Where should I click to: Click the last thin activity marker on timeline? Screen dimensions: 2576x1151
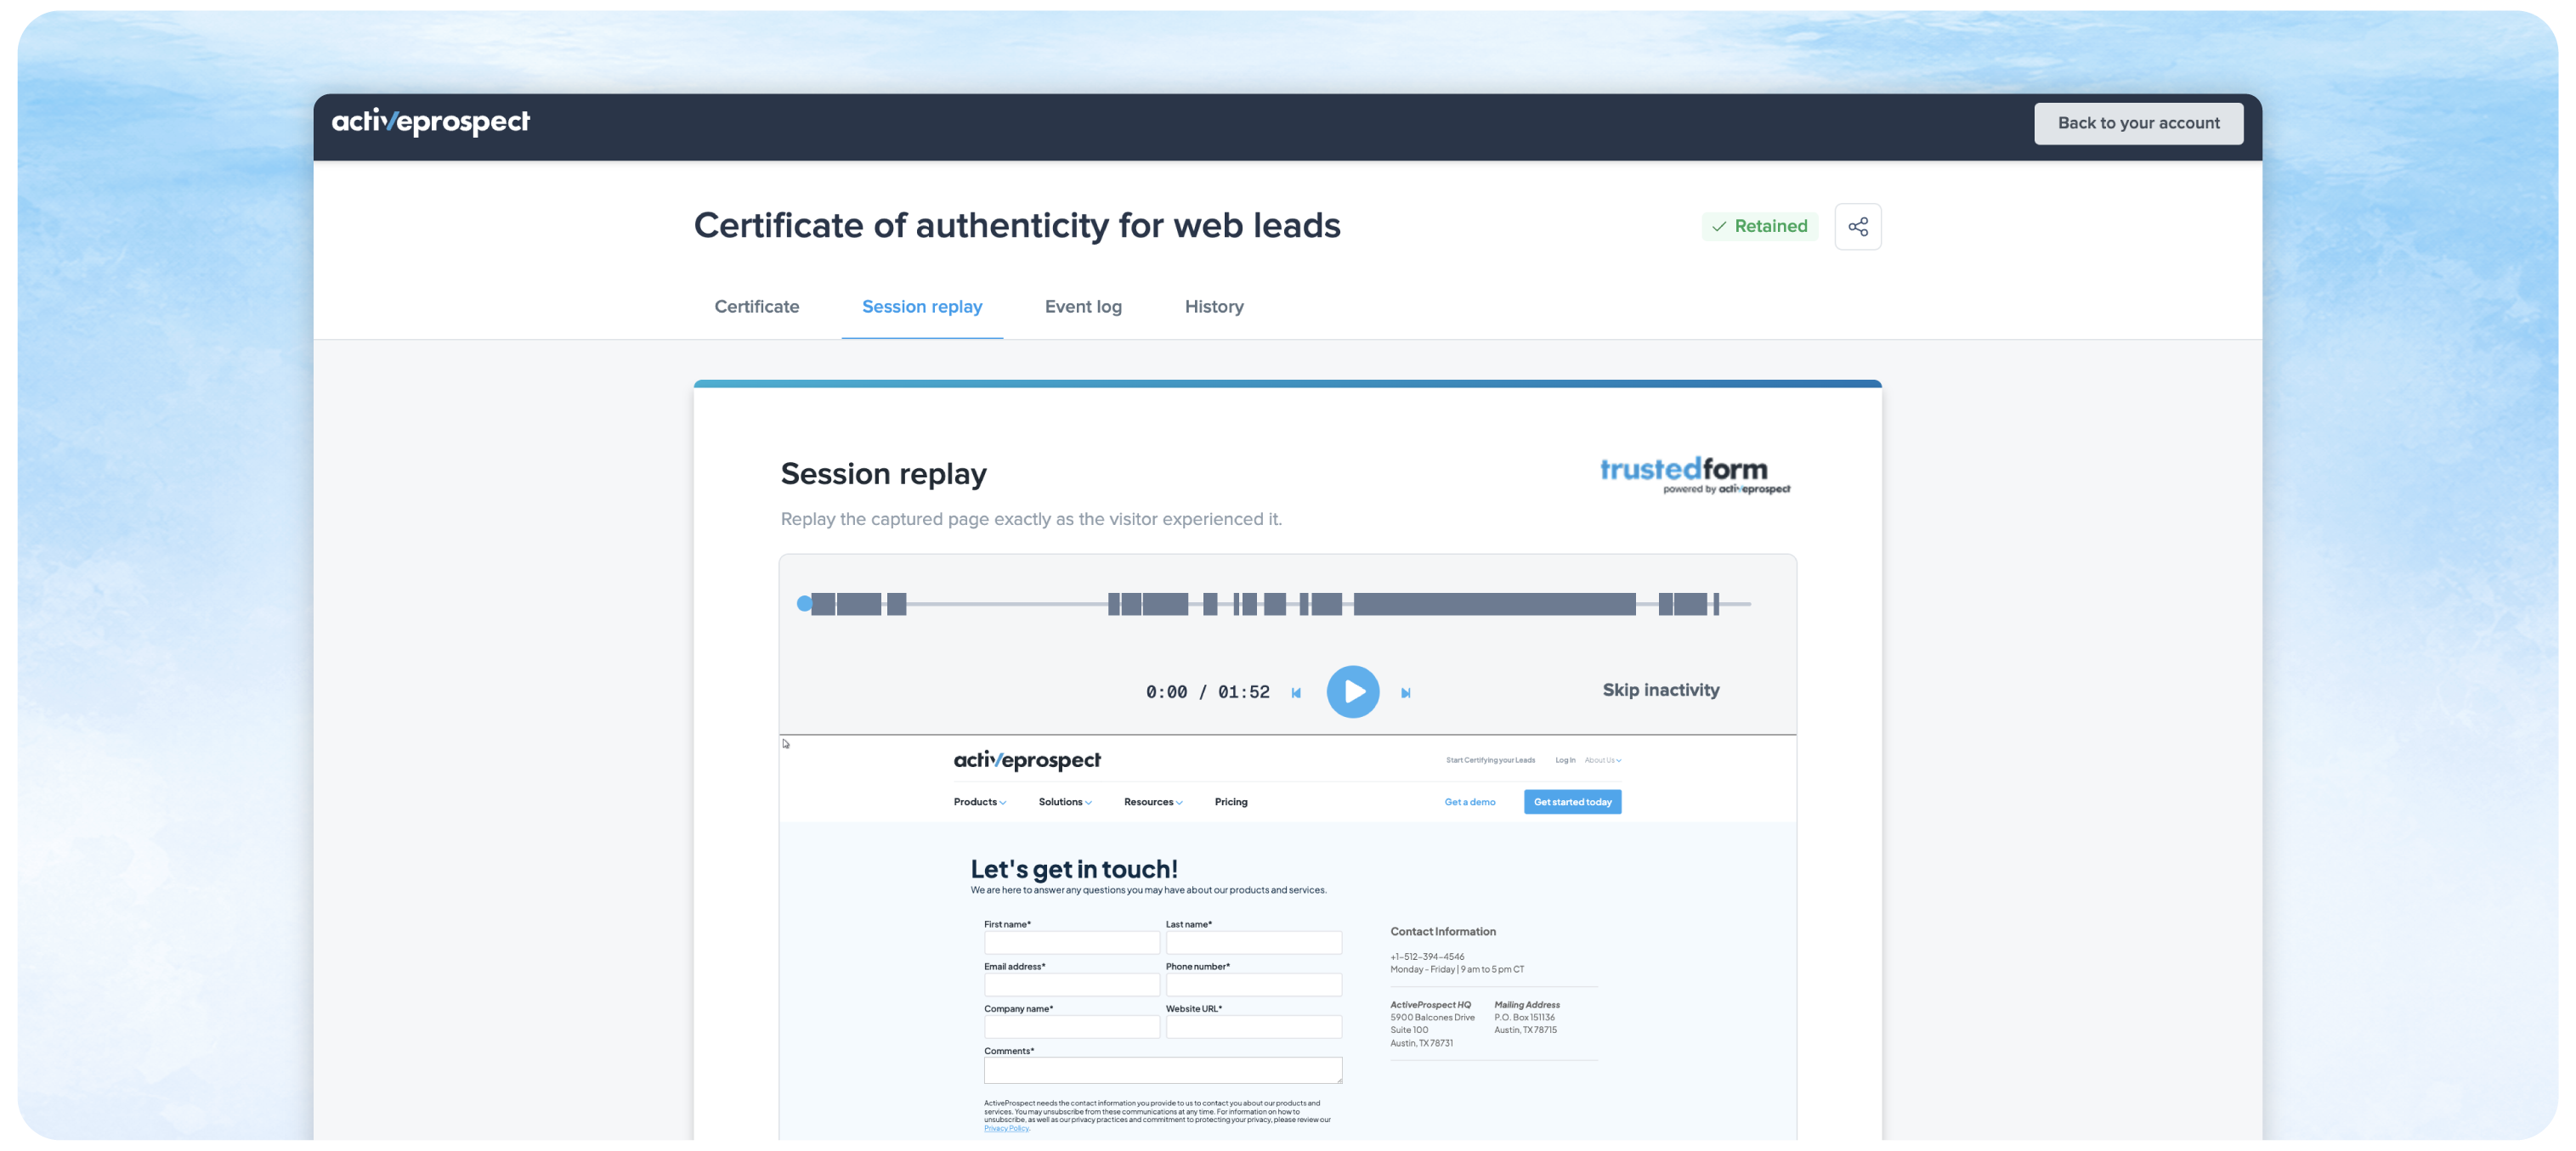coord(1716,603)
